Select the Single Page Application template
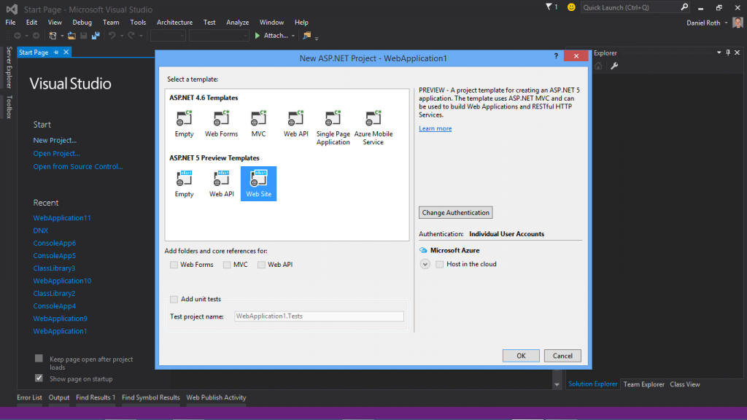 tap(333, 127)
